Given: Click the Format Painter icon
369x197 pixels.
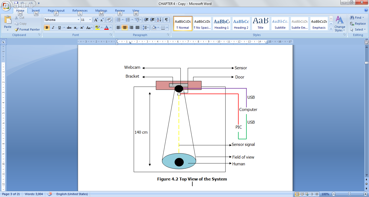Looking at the screenshot, I should 17,29.
